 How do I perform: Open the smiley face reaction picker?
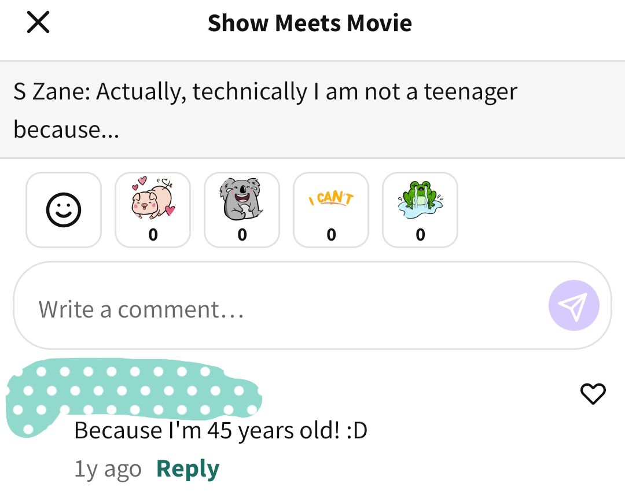[64, 210]
